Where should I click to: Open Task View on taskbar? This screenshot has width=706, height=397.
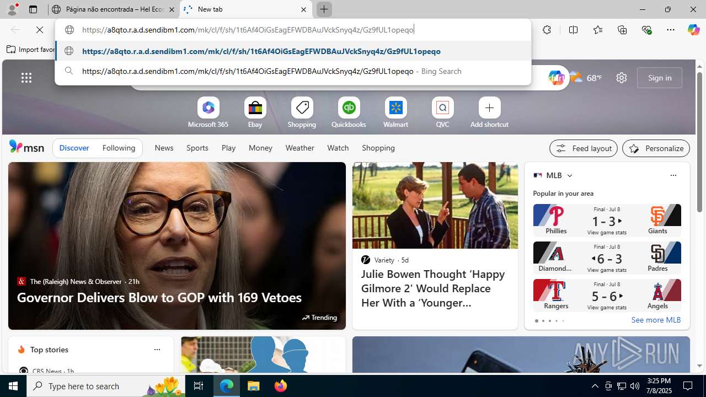198,386
